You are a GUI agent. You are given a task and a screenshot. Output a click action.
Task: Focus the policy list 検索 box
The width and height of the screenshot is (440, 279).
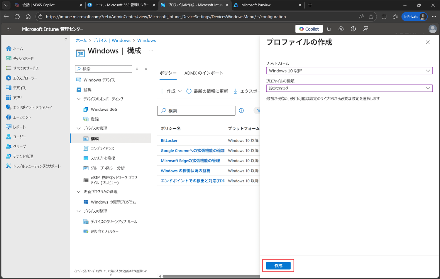196,111
